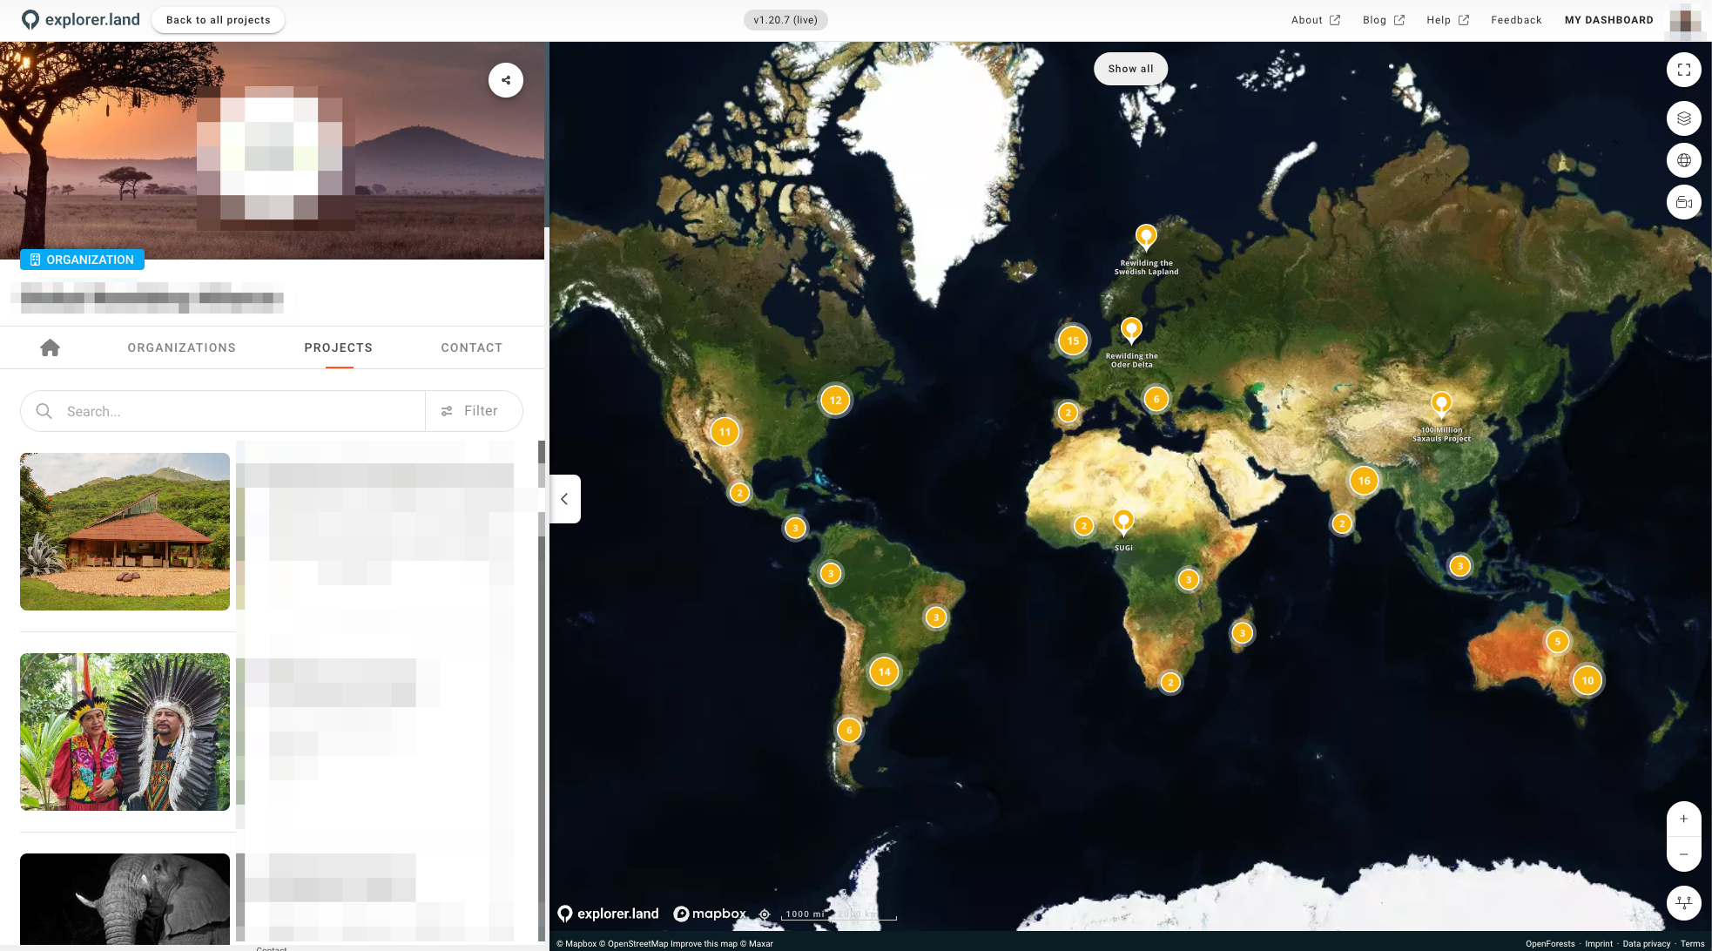
Task: Open the map layers selector
Action: click(x=1683, y=118)
